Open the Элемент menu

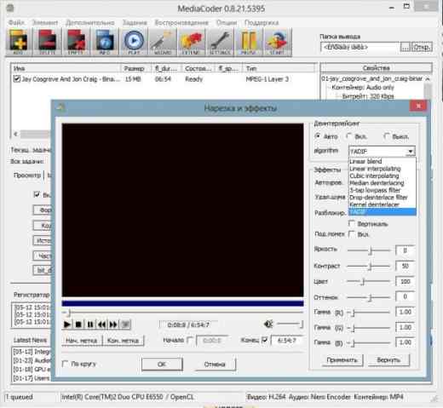[x=45, y=22]
